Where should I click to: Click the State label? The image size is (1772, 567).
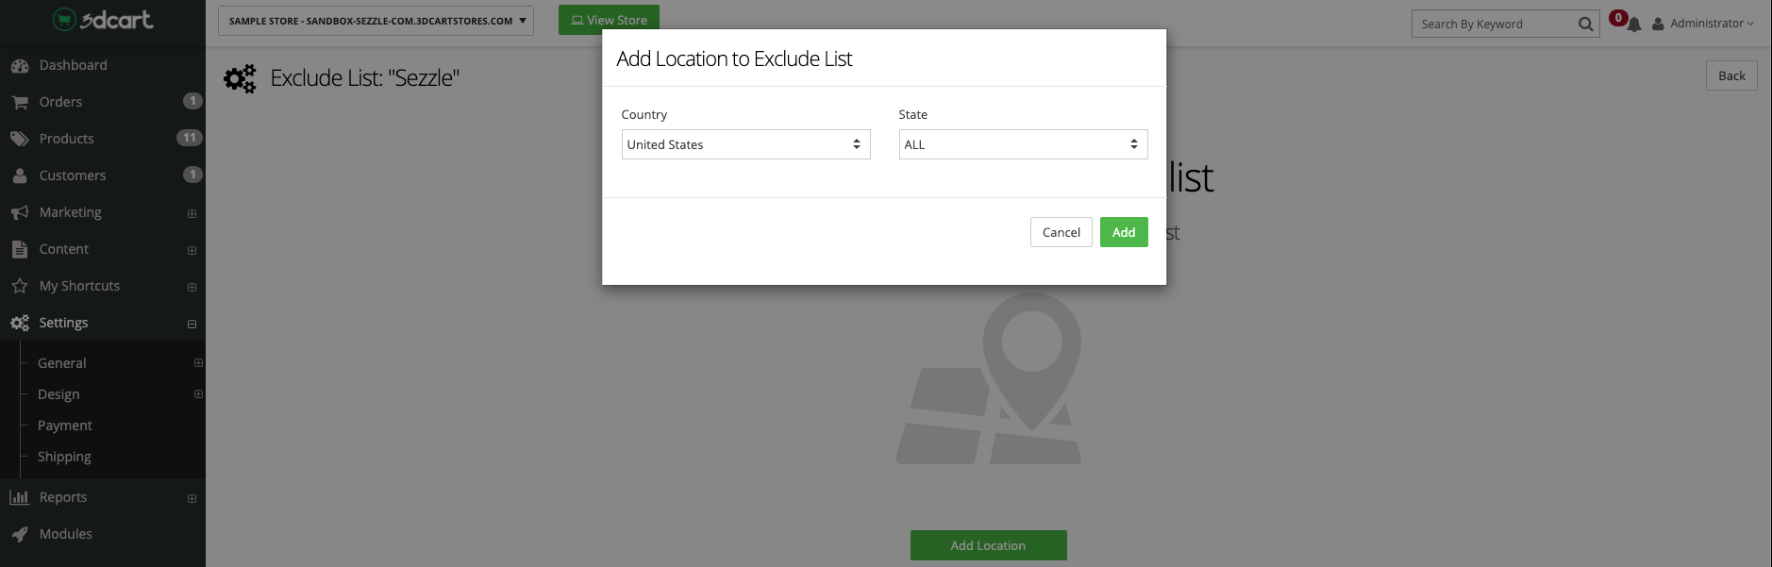click(913, 114)
